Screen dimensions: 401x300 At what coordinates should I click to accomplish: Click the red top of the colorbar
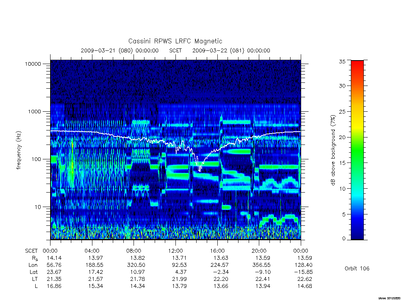357,64
